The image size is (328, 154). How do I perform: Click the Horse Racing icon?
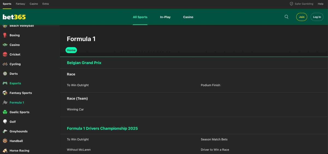(x=5, y=150)
